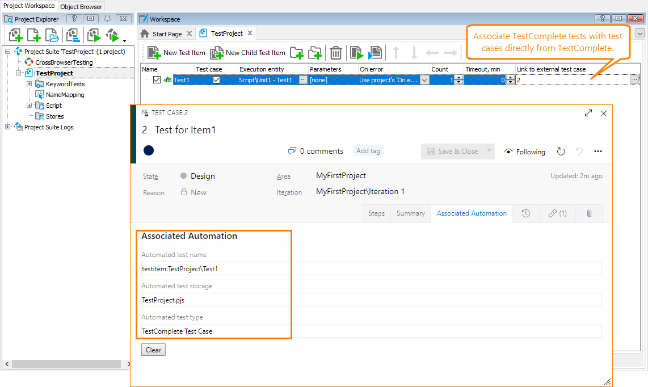Toggle the Name checkbox for Test1

(157, 79)
